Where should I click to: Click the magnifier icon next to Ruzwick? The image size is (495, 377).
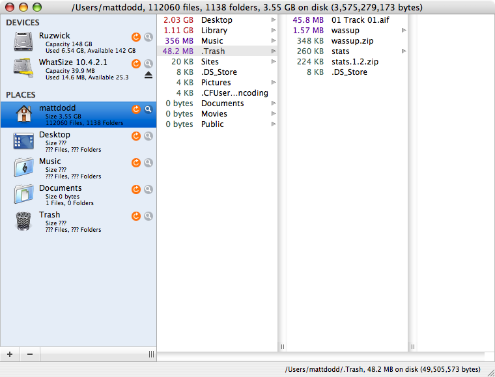[x=148, y=37]
